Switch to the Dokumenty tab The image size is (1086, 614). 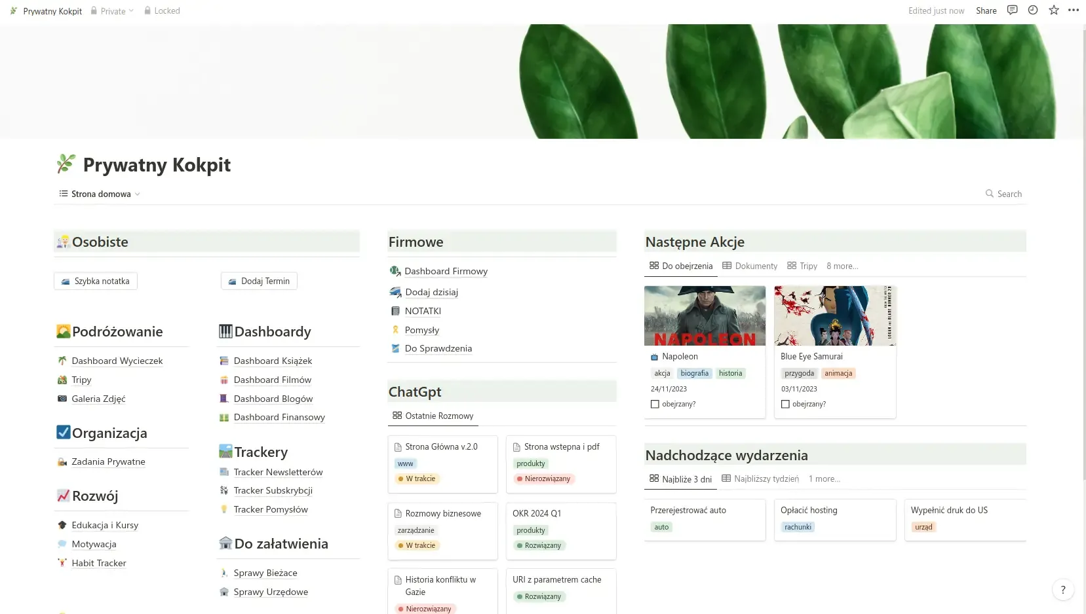pyautogui.click(x=750, y=266)
